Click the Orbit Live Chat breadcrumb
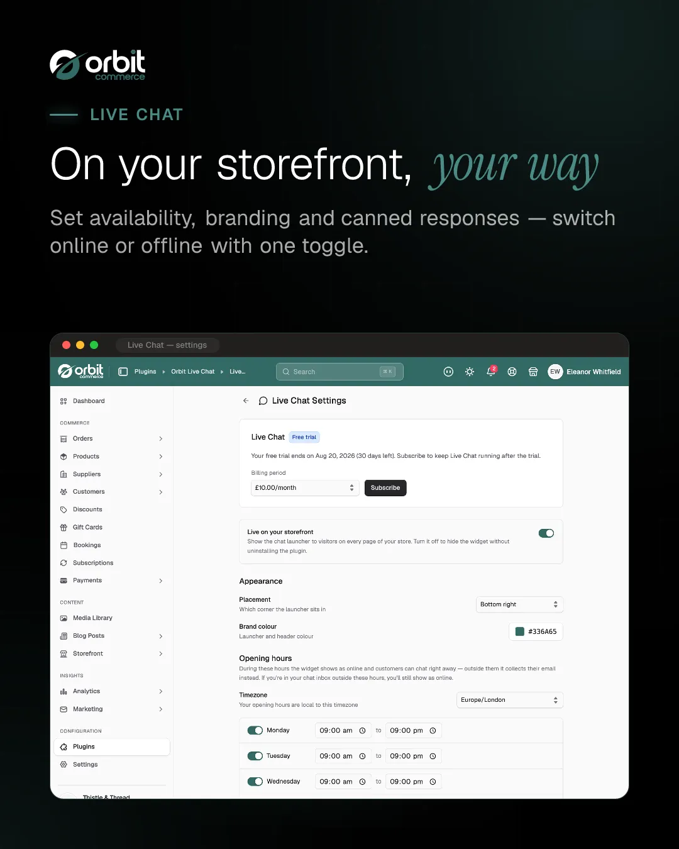The image size is (679, 849). (193, 372)
